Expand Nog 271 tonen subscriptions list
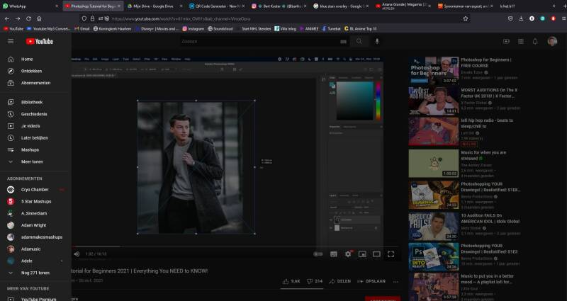Image resolution: width=567 pixels, height=301 pixels. point(35,273)
